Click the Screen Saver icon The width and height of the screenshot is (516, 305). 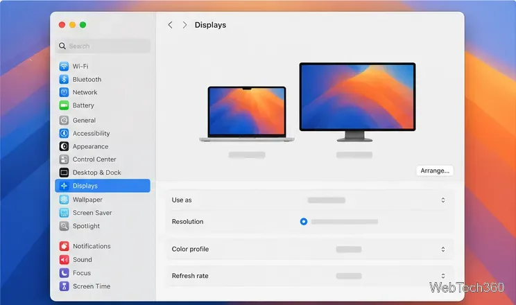click(x=64, y=213)
